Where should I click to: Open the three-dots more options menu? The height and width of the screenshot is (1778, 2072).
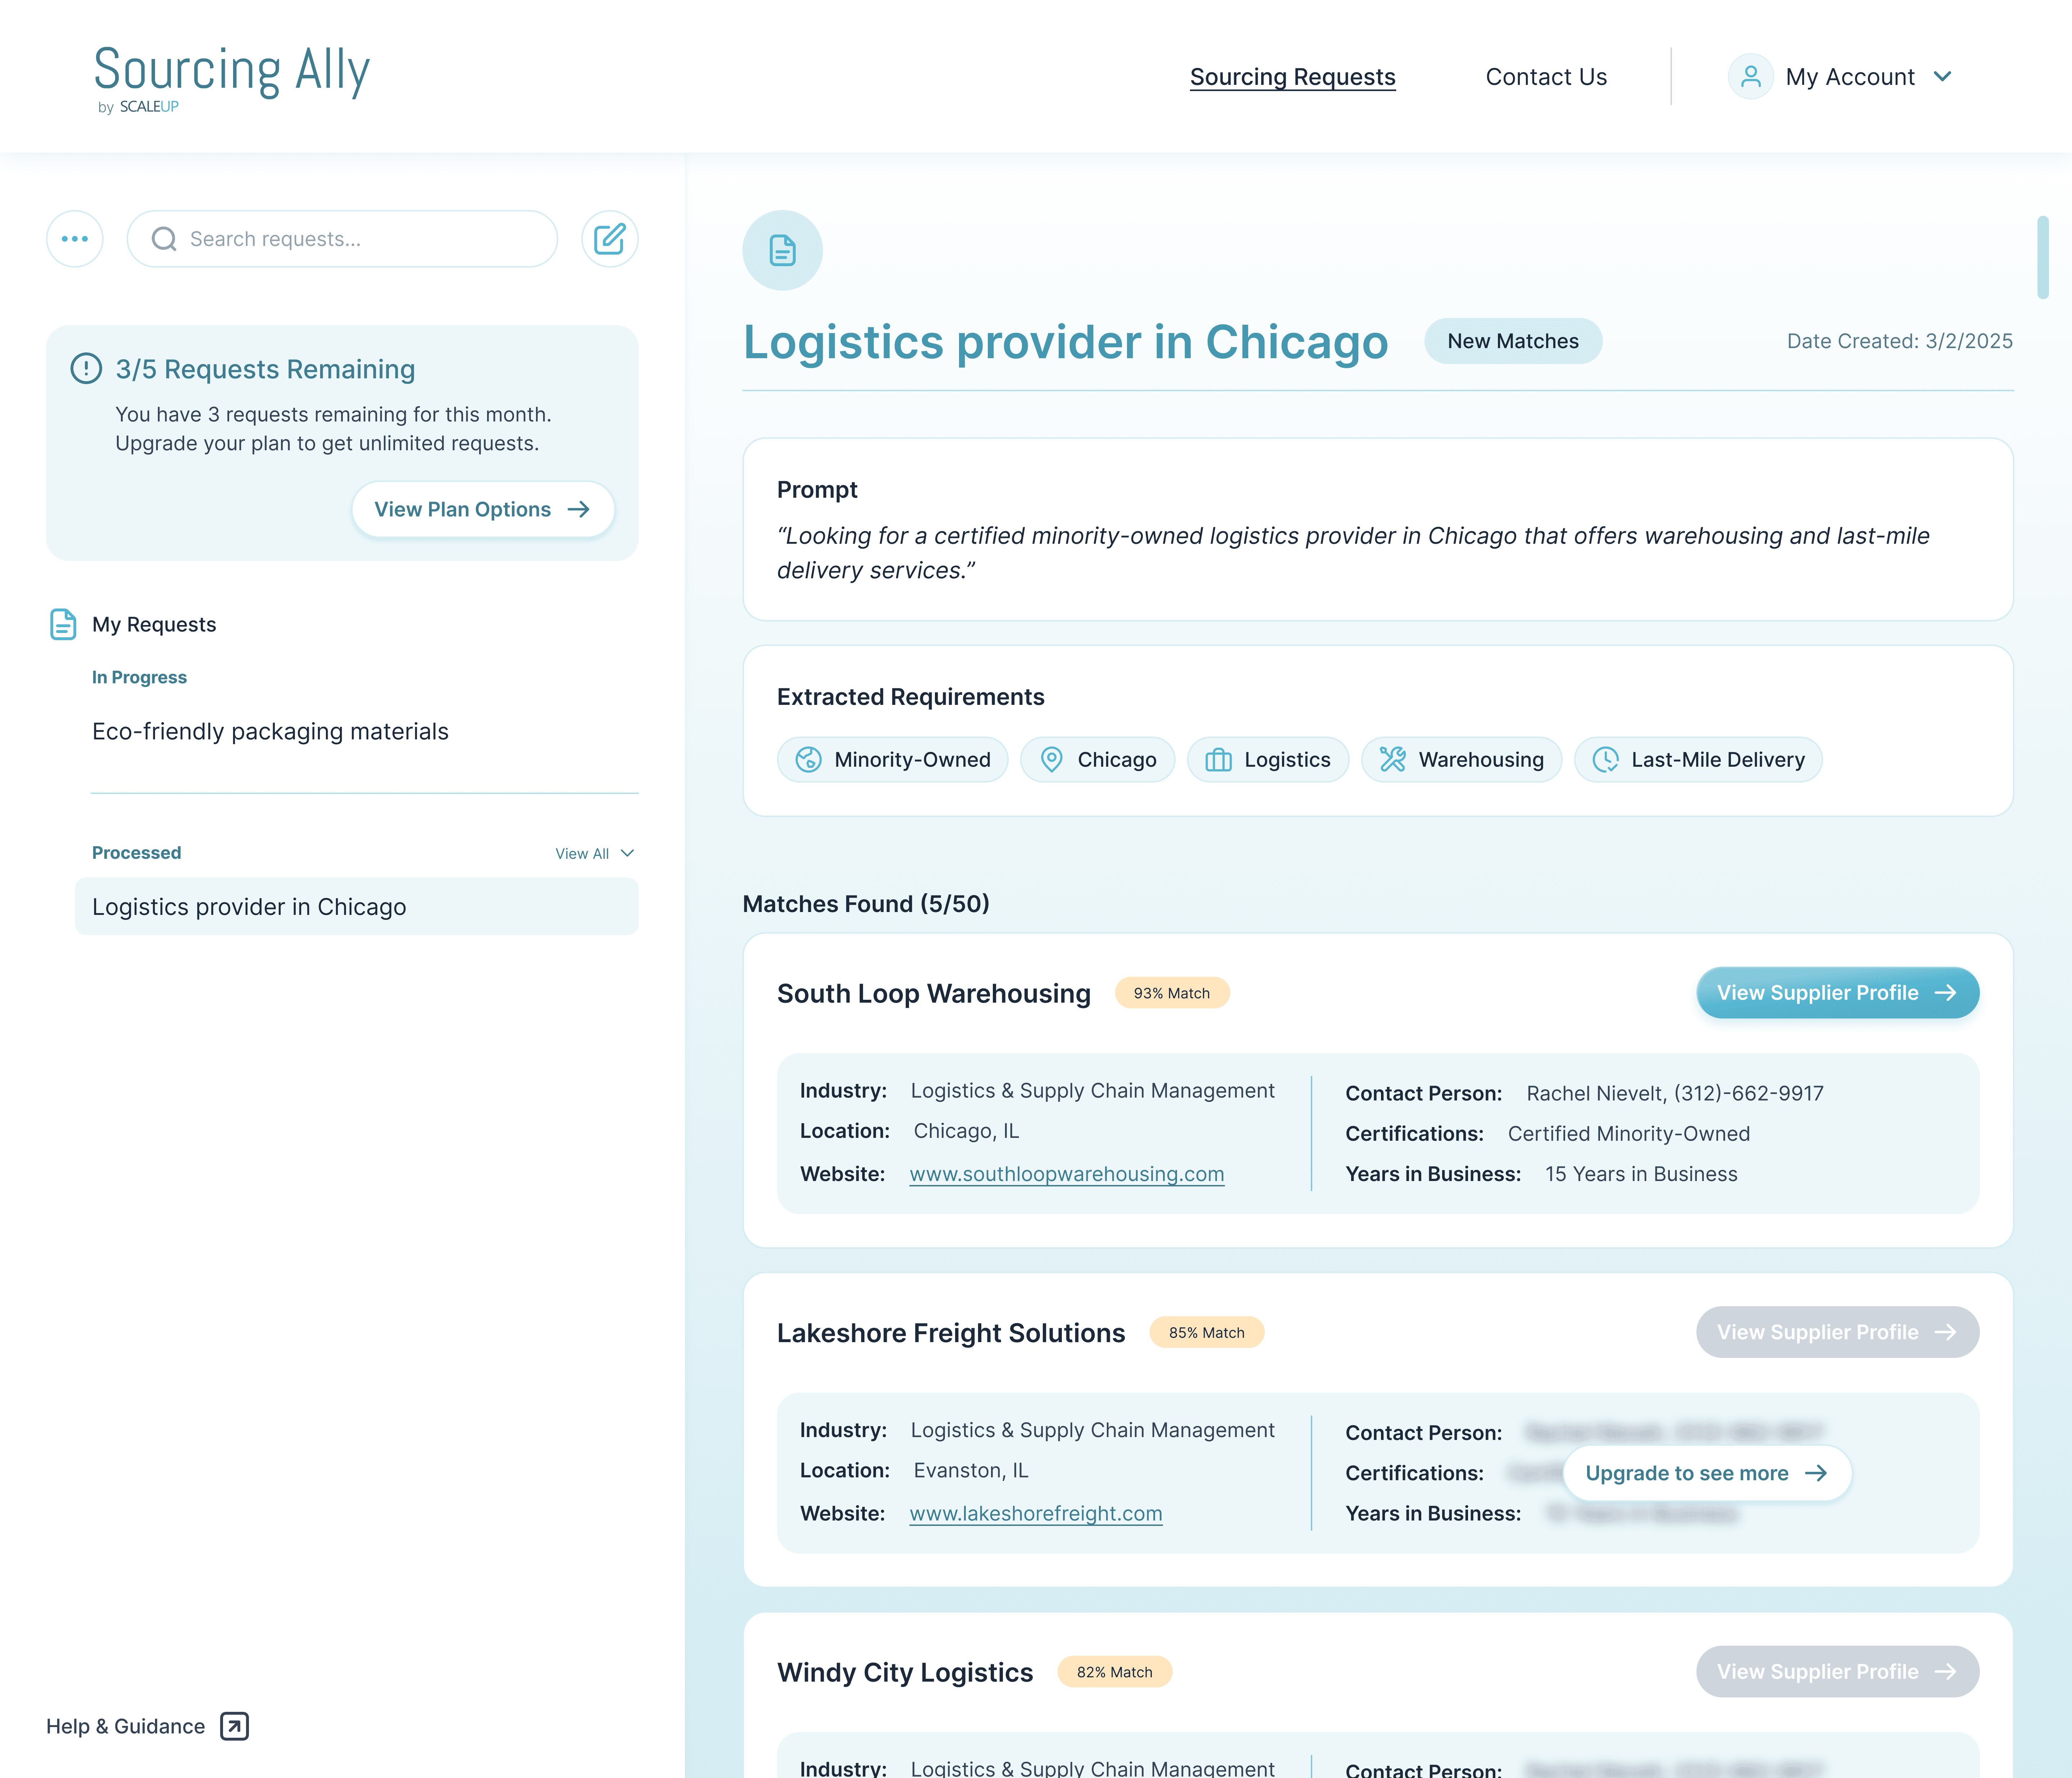coord(75,239)
